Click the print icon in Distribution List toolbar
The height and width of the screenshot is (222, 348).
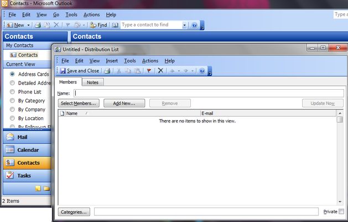coord(107,71)
